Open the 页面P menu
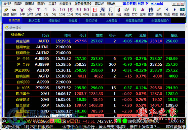 coord(18,4)
